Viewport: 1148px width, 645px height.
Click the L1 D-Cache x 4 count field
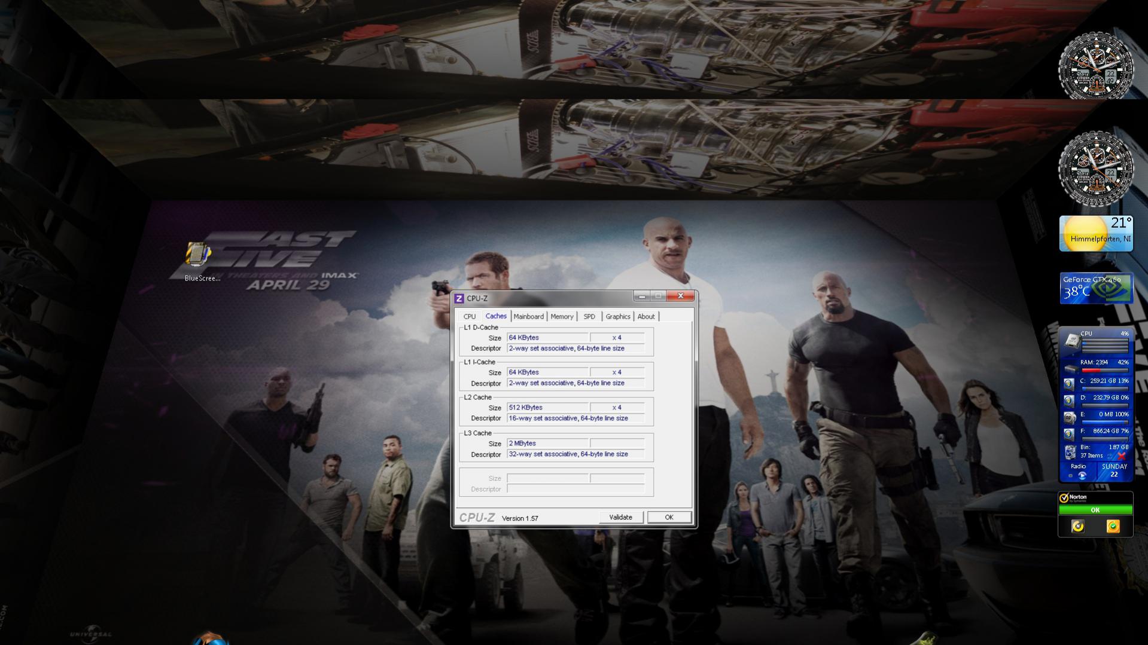pyautogui.click(x=617, y=338)
